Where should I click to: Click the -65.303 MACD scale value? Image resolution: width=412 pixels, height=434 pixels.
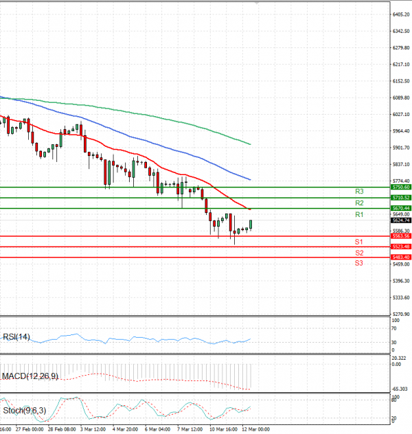pyautogui.click(x=400, y=389)
